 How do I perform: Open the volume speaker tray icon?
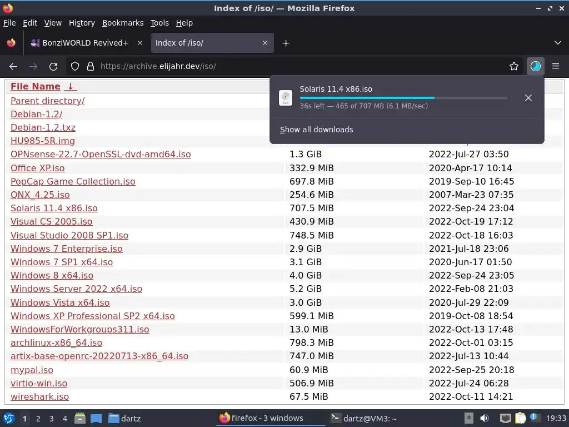(485, 418)
